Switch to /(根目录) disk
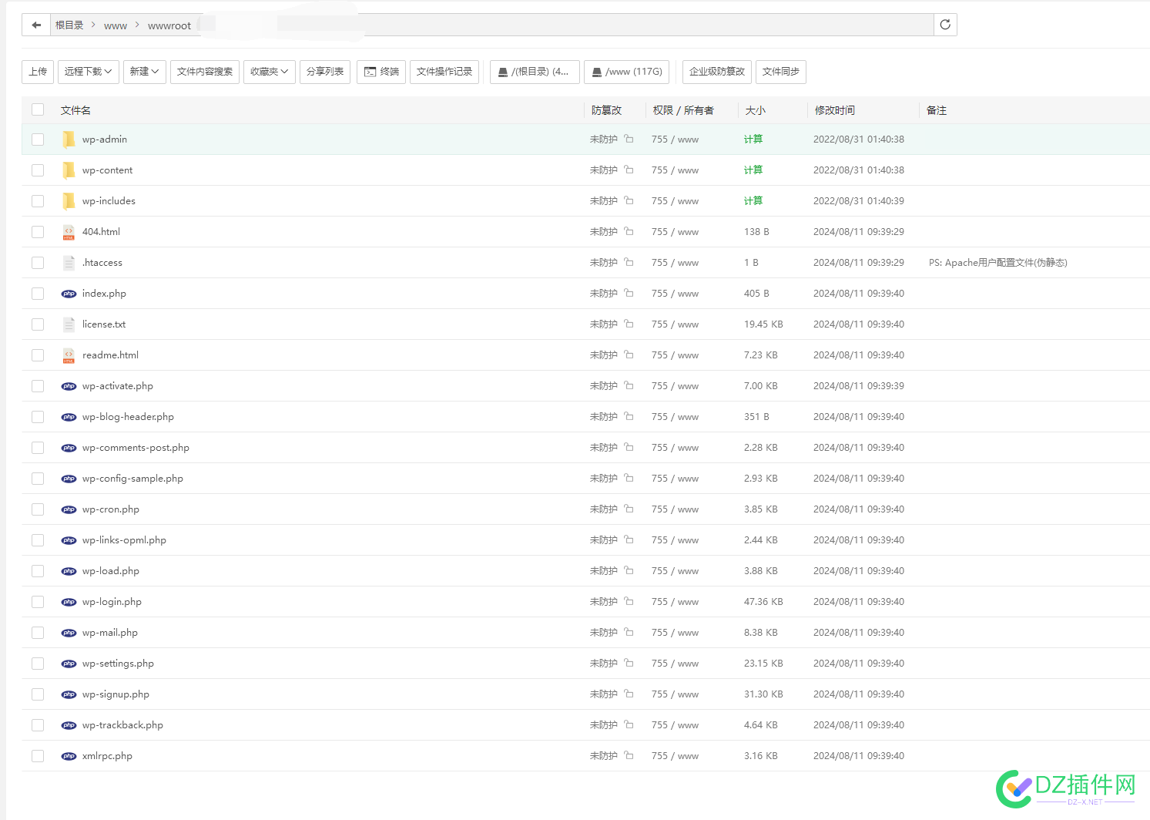This screenshot has width=1150, height=820. tap(535, 72)
